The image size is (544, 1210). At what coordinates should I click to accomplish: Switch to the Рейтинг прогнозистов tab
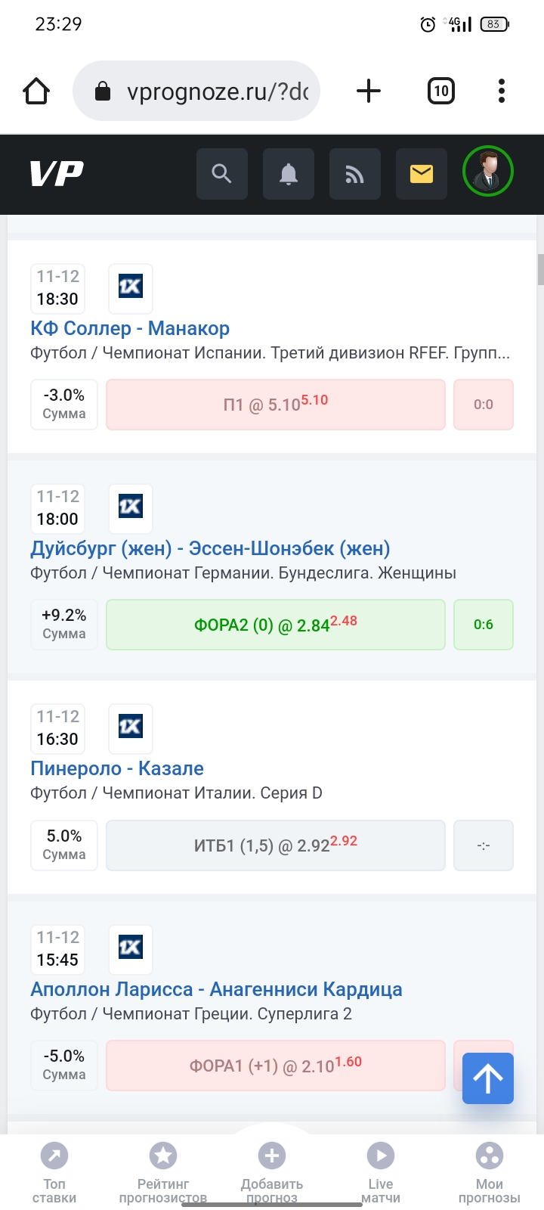coord(163,1171)
